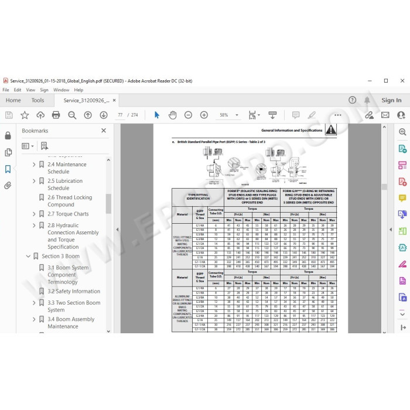Switch to the Home tab
Image resolution: width=410 pixels, height=410 pixels.
click(13, 100)
